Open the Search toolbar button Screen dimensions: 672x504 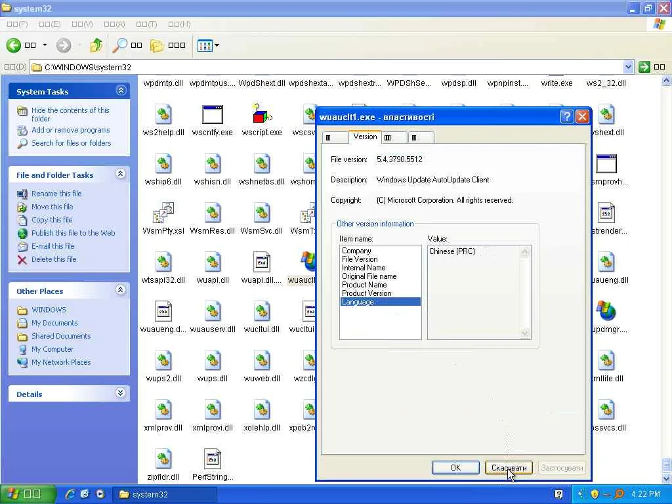[x=127, y=45]
